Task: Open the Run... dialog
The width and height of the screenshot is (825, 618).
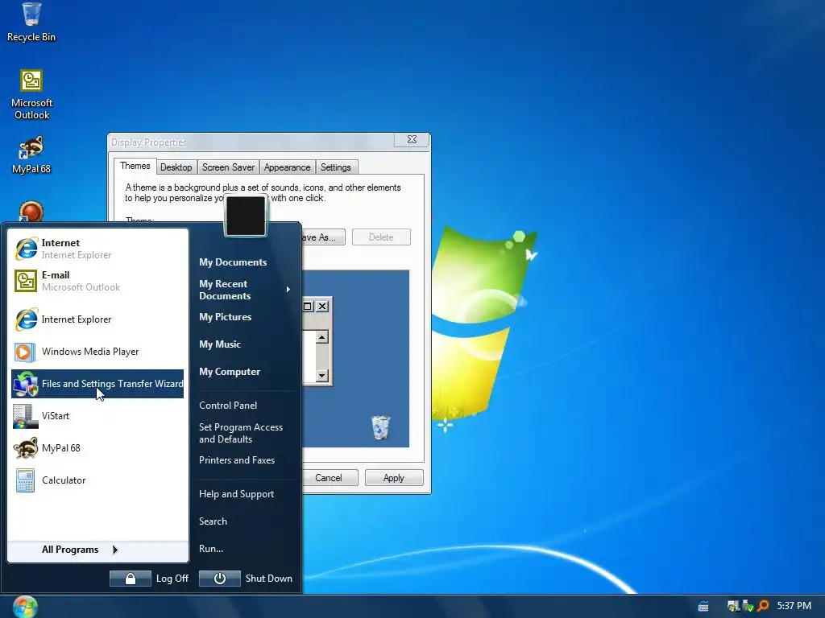Action: [x=211, y=549]
